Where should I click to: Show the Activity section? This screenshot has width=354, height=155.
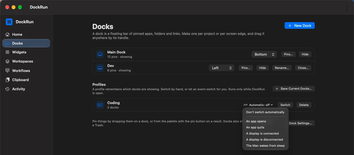click(x=26, y=89)
